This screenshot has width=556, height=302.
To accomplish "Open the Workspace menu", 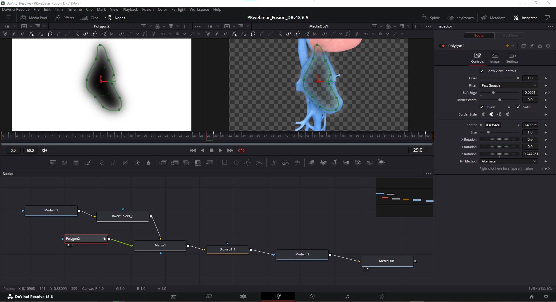I will coord(199,9).
